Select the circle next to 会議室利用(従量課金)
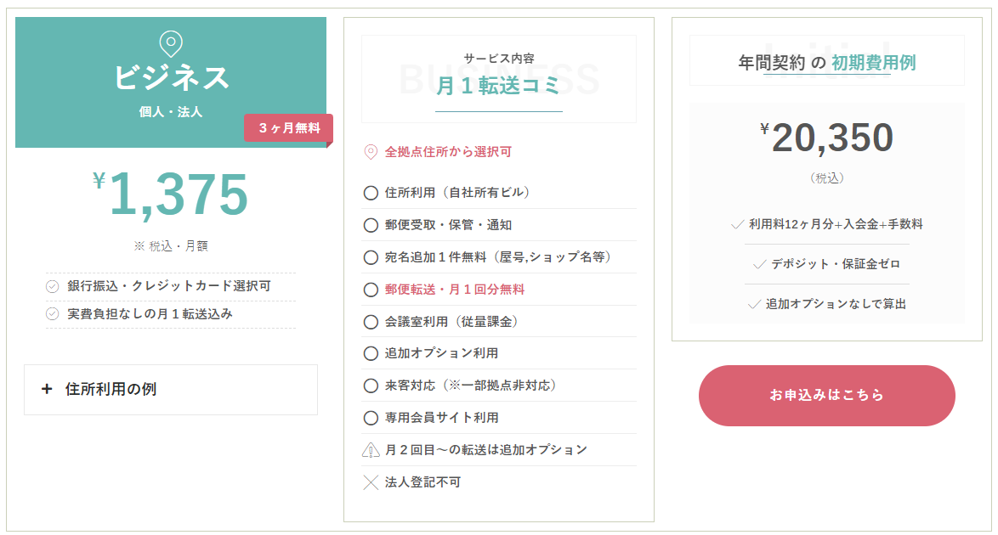This screenshot has width=998, height=535. click(x=371, y=322)
